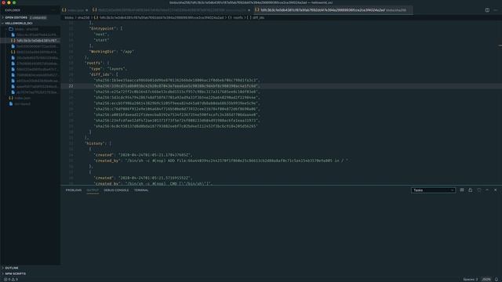Click the "layers" value in the editor
The height and width of the screenshot is (282, 502).
pyautogui.click(x=116, y=69)
